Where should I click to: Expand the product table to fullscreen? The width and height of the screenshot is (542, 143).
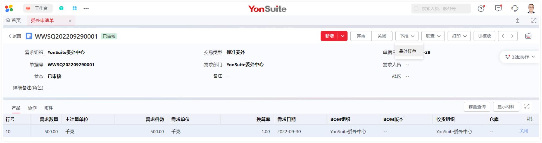[x=527, y=106]
